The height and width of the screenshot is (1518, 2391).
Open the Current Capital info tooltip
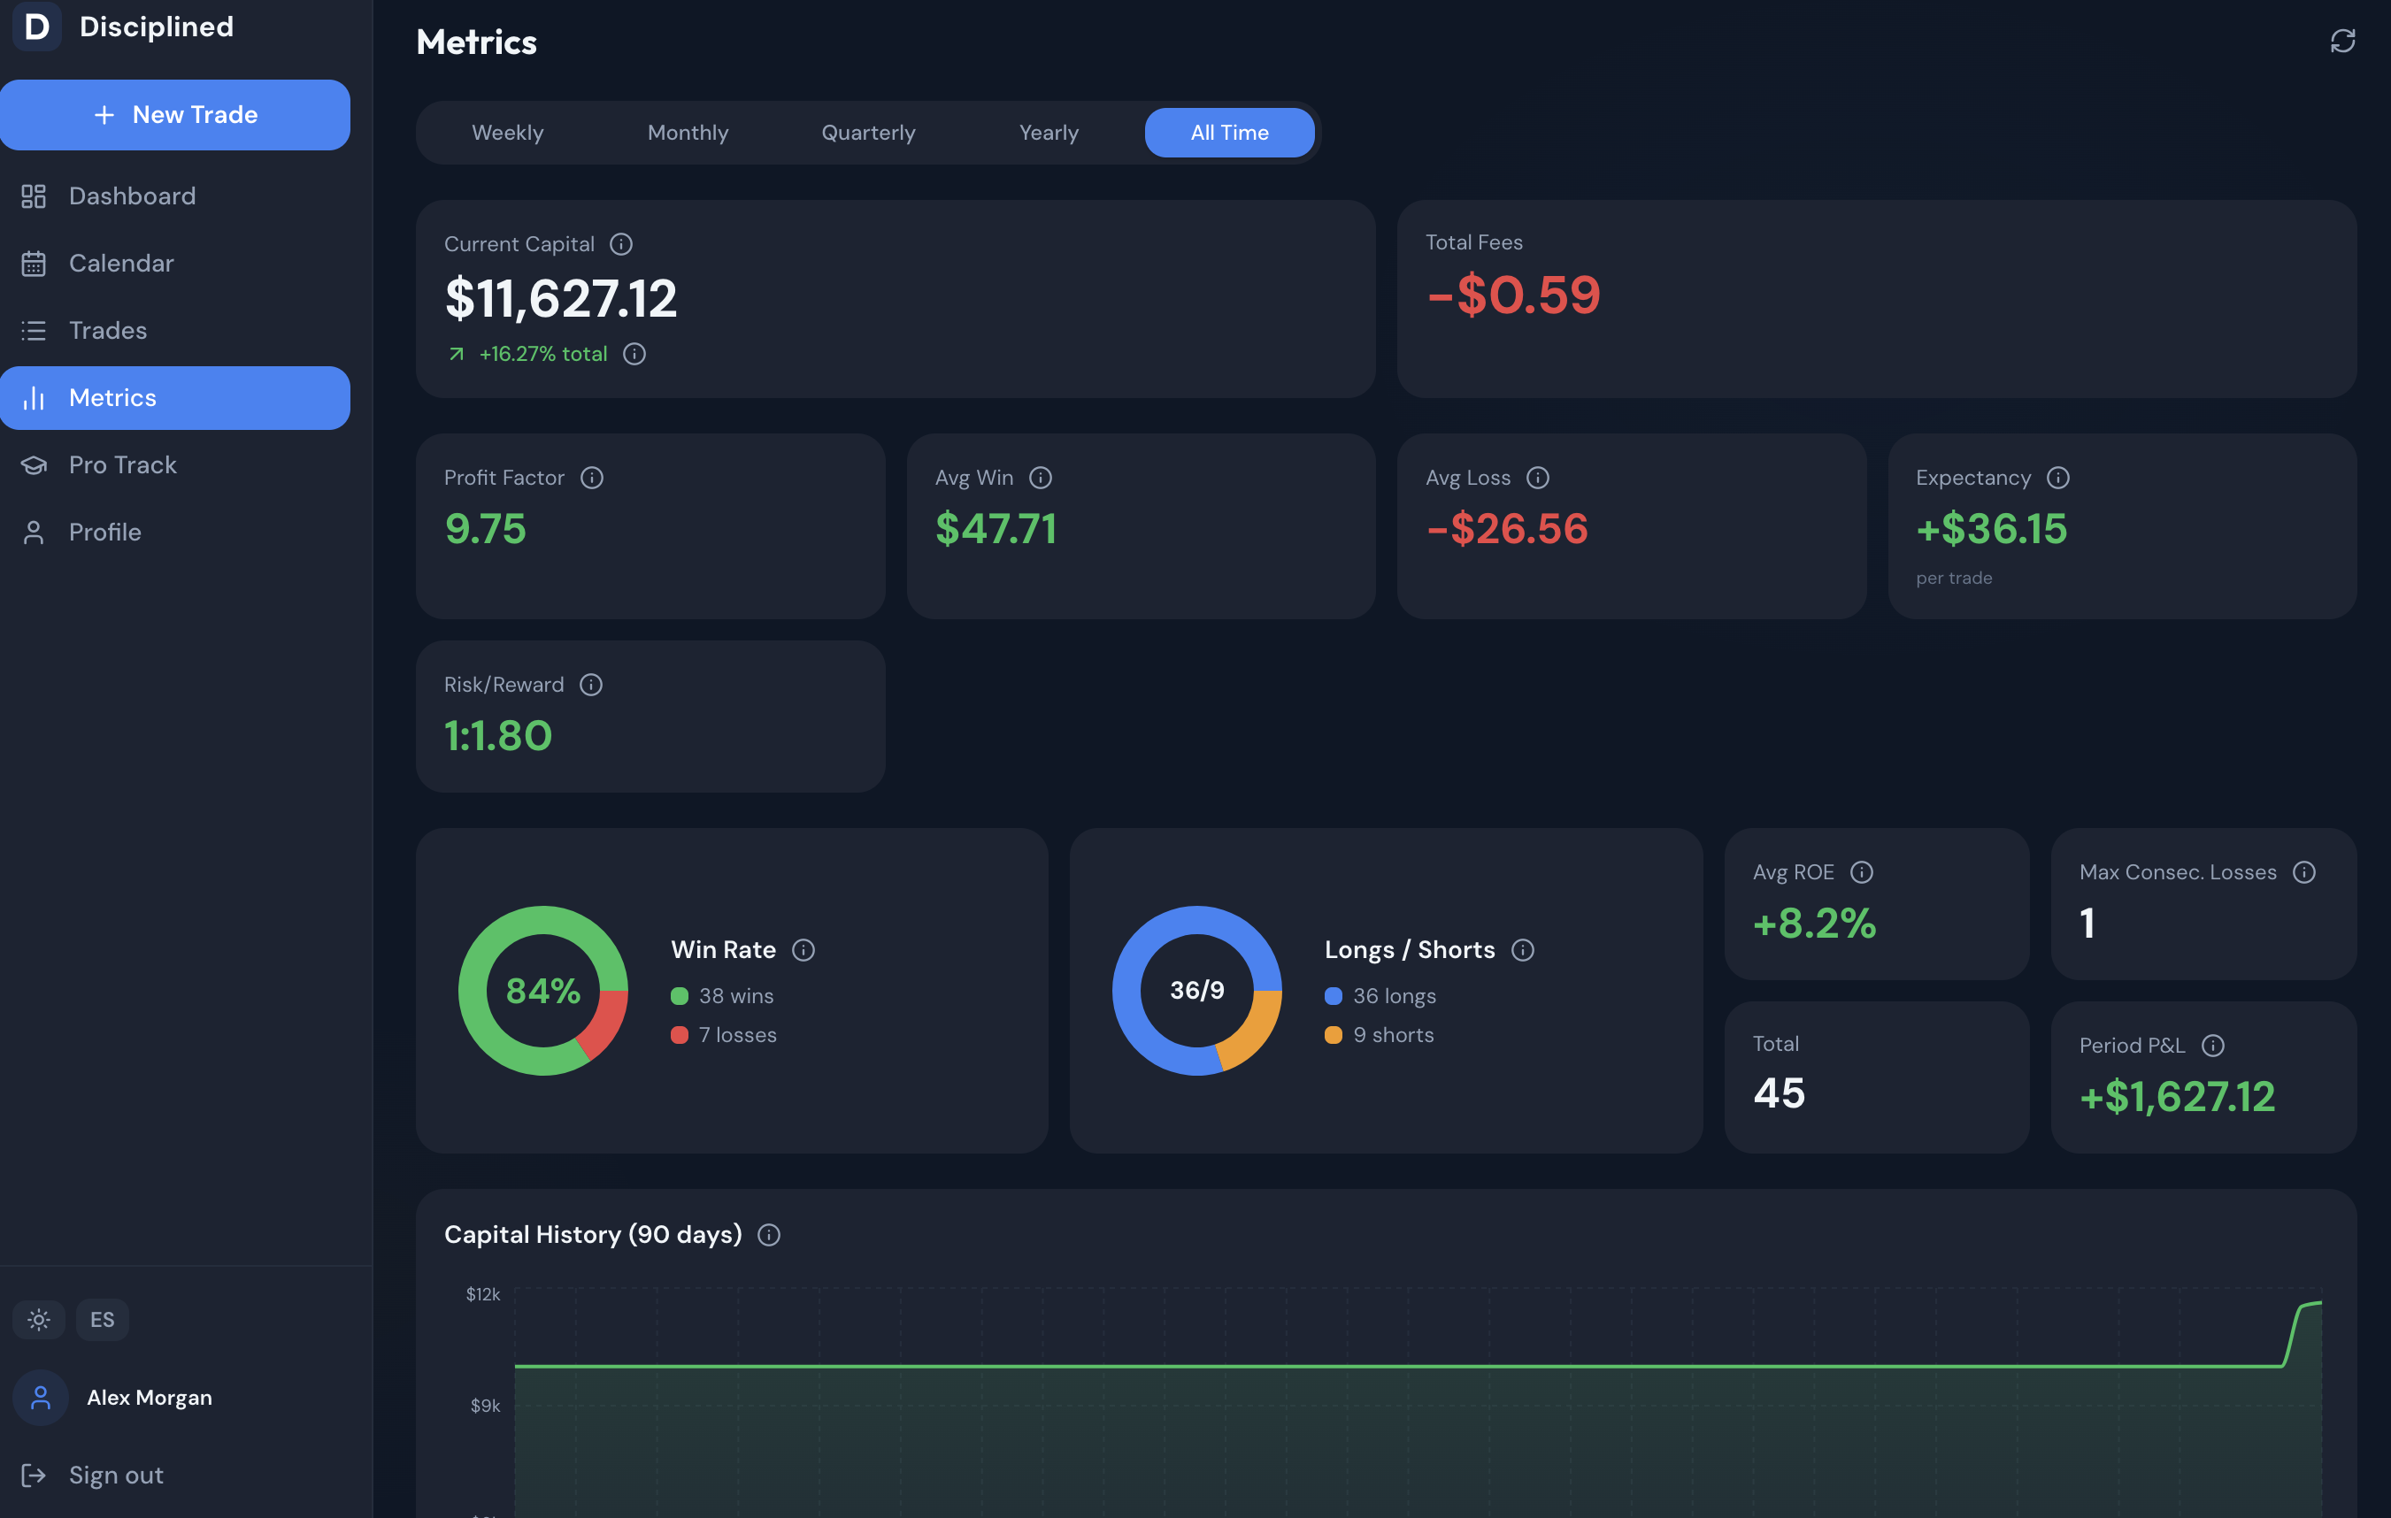tap(621, 243)
